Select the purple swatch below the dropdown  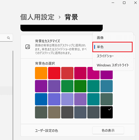[x=107, y=75]
